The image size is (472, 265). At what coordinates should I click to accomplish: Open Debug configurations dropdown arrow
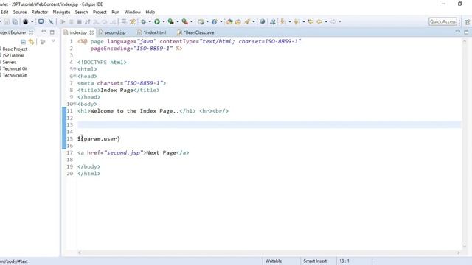150,21
